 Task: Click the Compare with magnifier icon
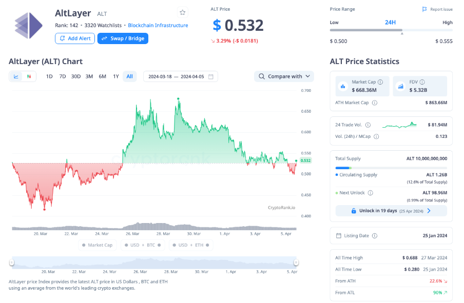tap(262, 76)
